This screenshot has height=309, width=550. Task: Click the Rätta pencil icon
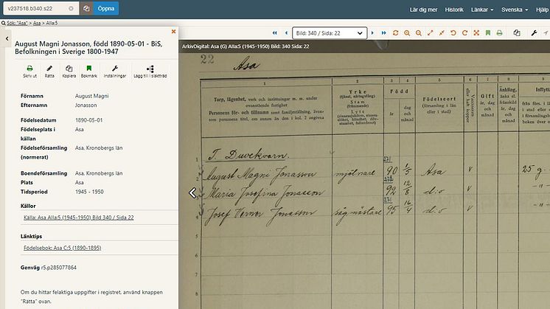point(50,69)
